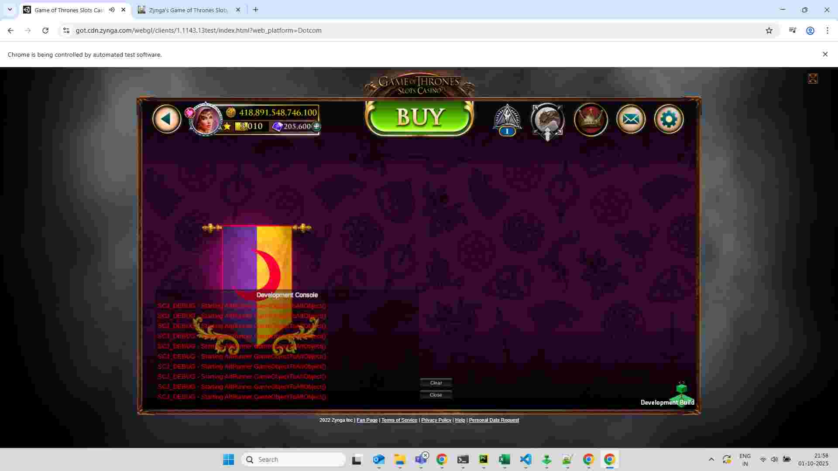This screenshot has height=471, width=838.
Task: Click the back arrow button in game
Action: pos(166,119)
